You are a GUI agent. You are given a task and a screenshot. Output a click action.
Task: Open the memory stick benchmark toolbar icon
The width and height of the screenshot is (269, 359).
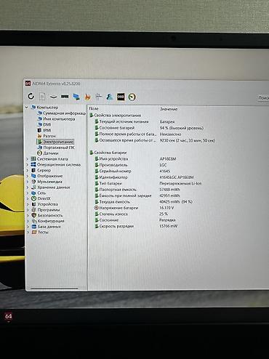tap(65, 97)
